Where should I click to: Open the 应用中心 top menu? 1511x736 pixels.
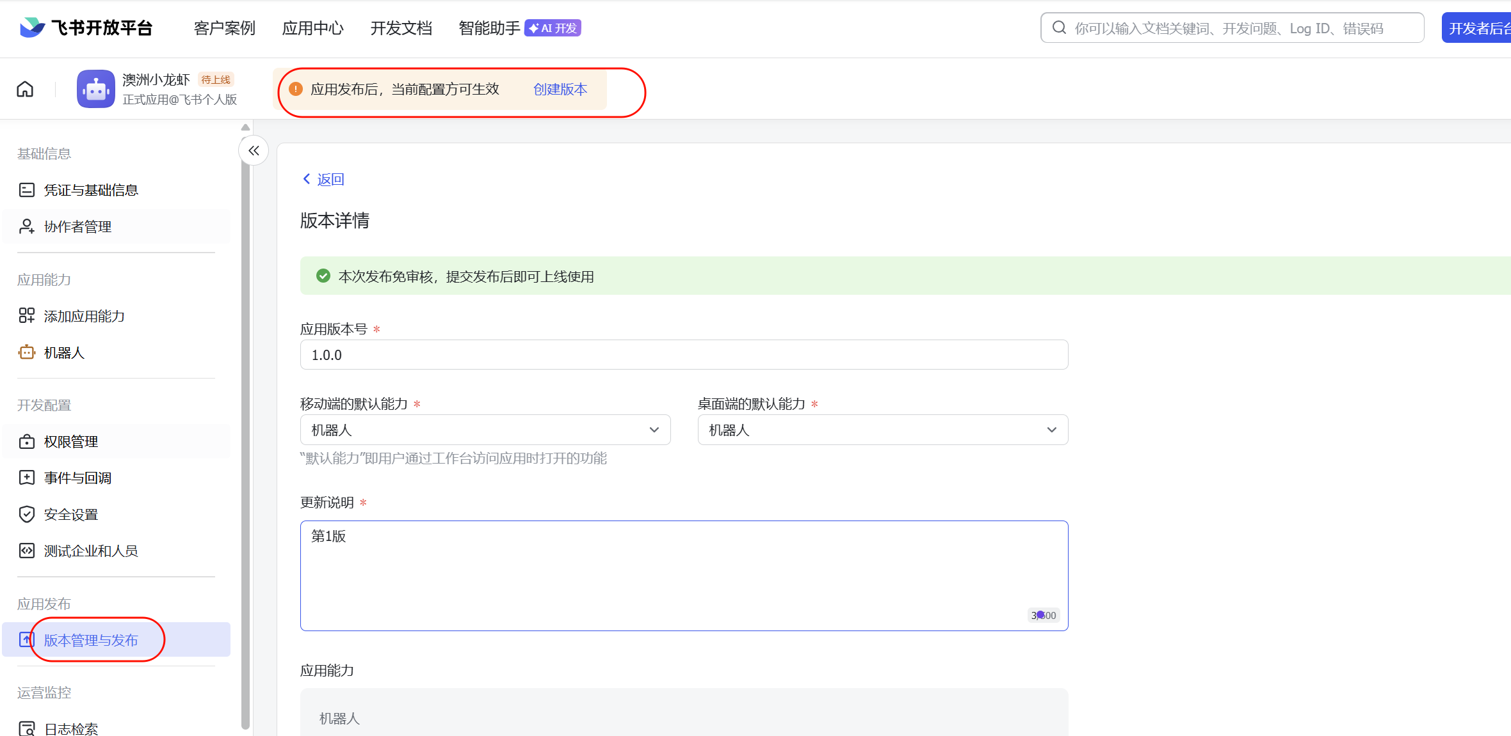(312, 28)
